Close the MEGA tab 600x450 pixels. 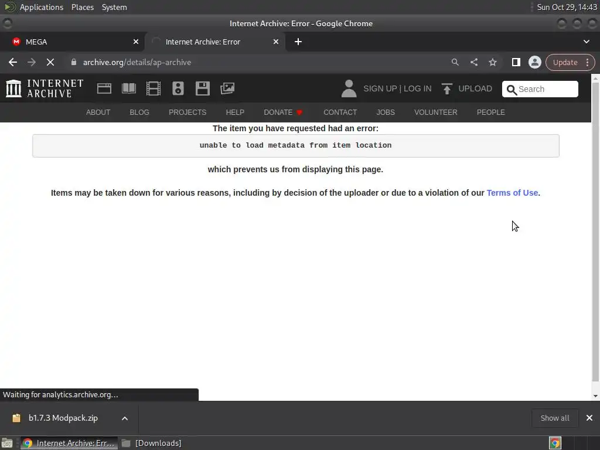coord(136,42)
